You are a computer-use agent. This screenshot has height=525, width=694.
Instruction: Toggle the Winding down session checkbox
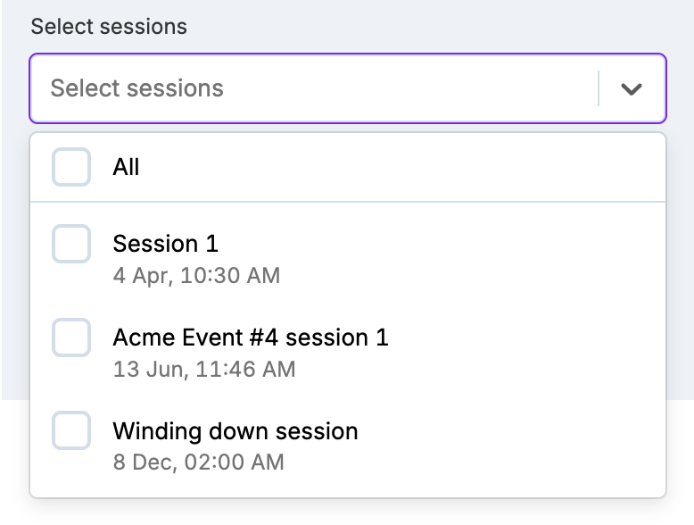(x=71, y=431)
